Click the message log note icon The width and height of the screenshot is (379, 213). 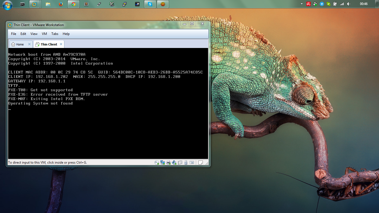click(x=201, y=163)
